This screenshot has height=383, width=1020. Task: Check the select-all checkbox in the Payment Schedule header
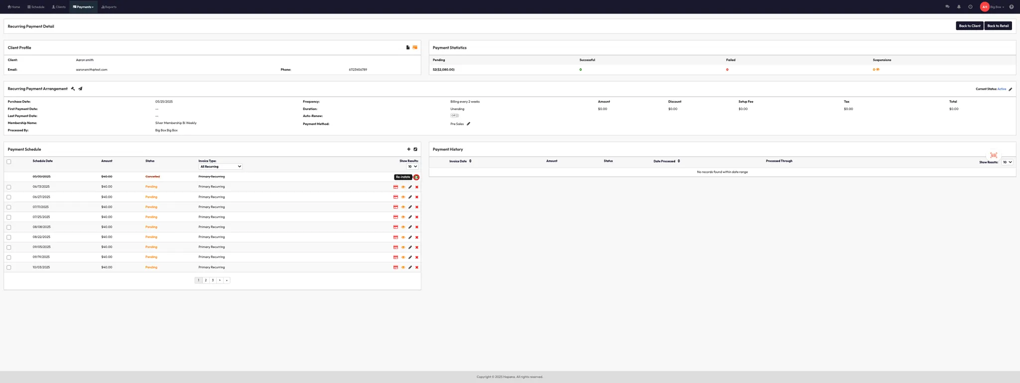point(9,162)
